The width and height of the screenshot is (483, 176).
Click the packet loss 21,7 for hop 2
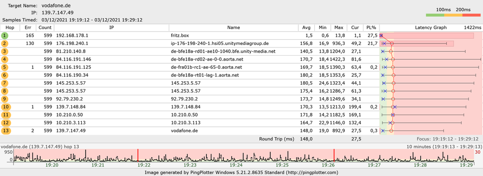point(373,44)
